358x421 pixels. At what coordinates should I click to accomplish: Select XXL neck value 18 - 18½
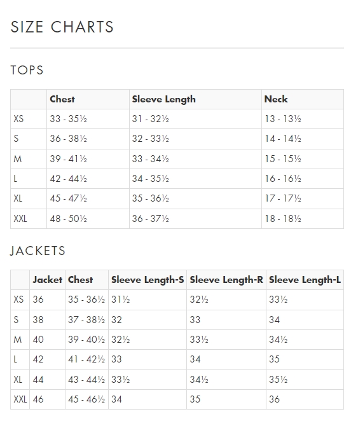(x=283, y=219)
